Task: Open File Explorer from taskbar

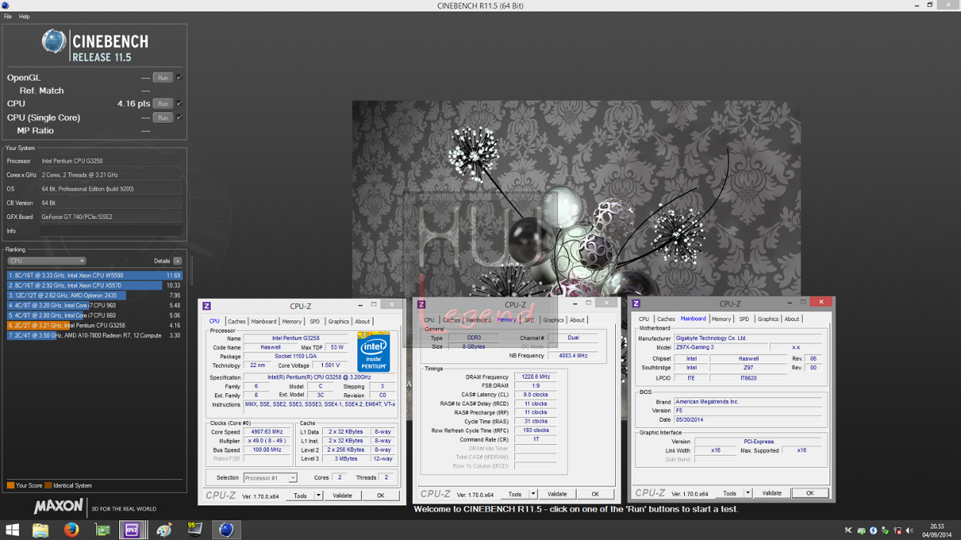Action: click(x=40, y=530)
